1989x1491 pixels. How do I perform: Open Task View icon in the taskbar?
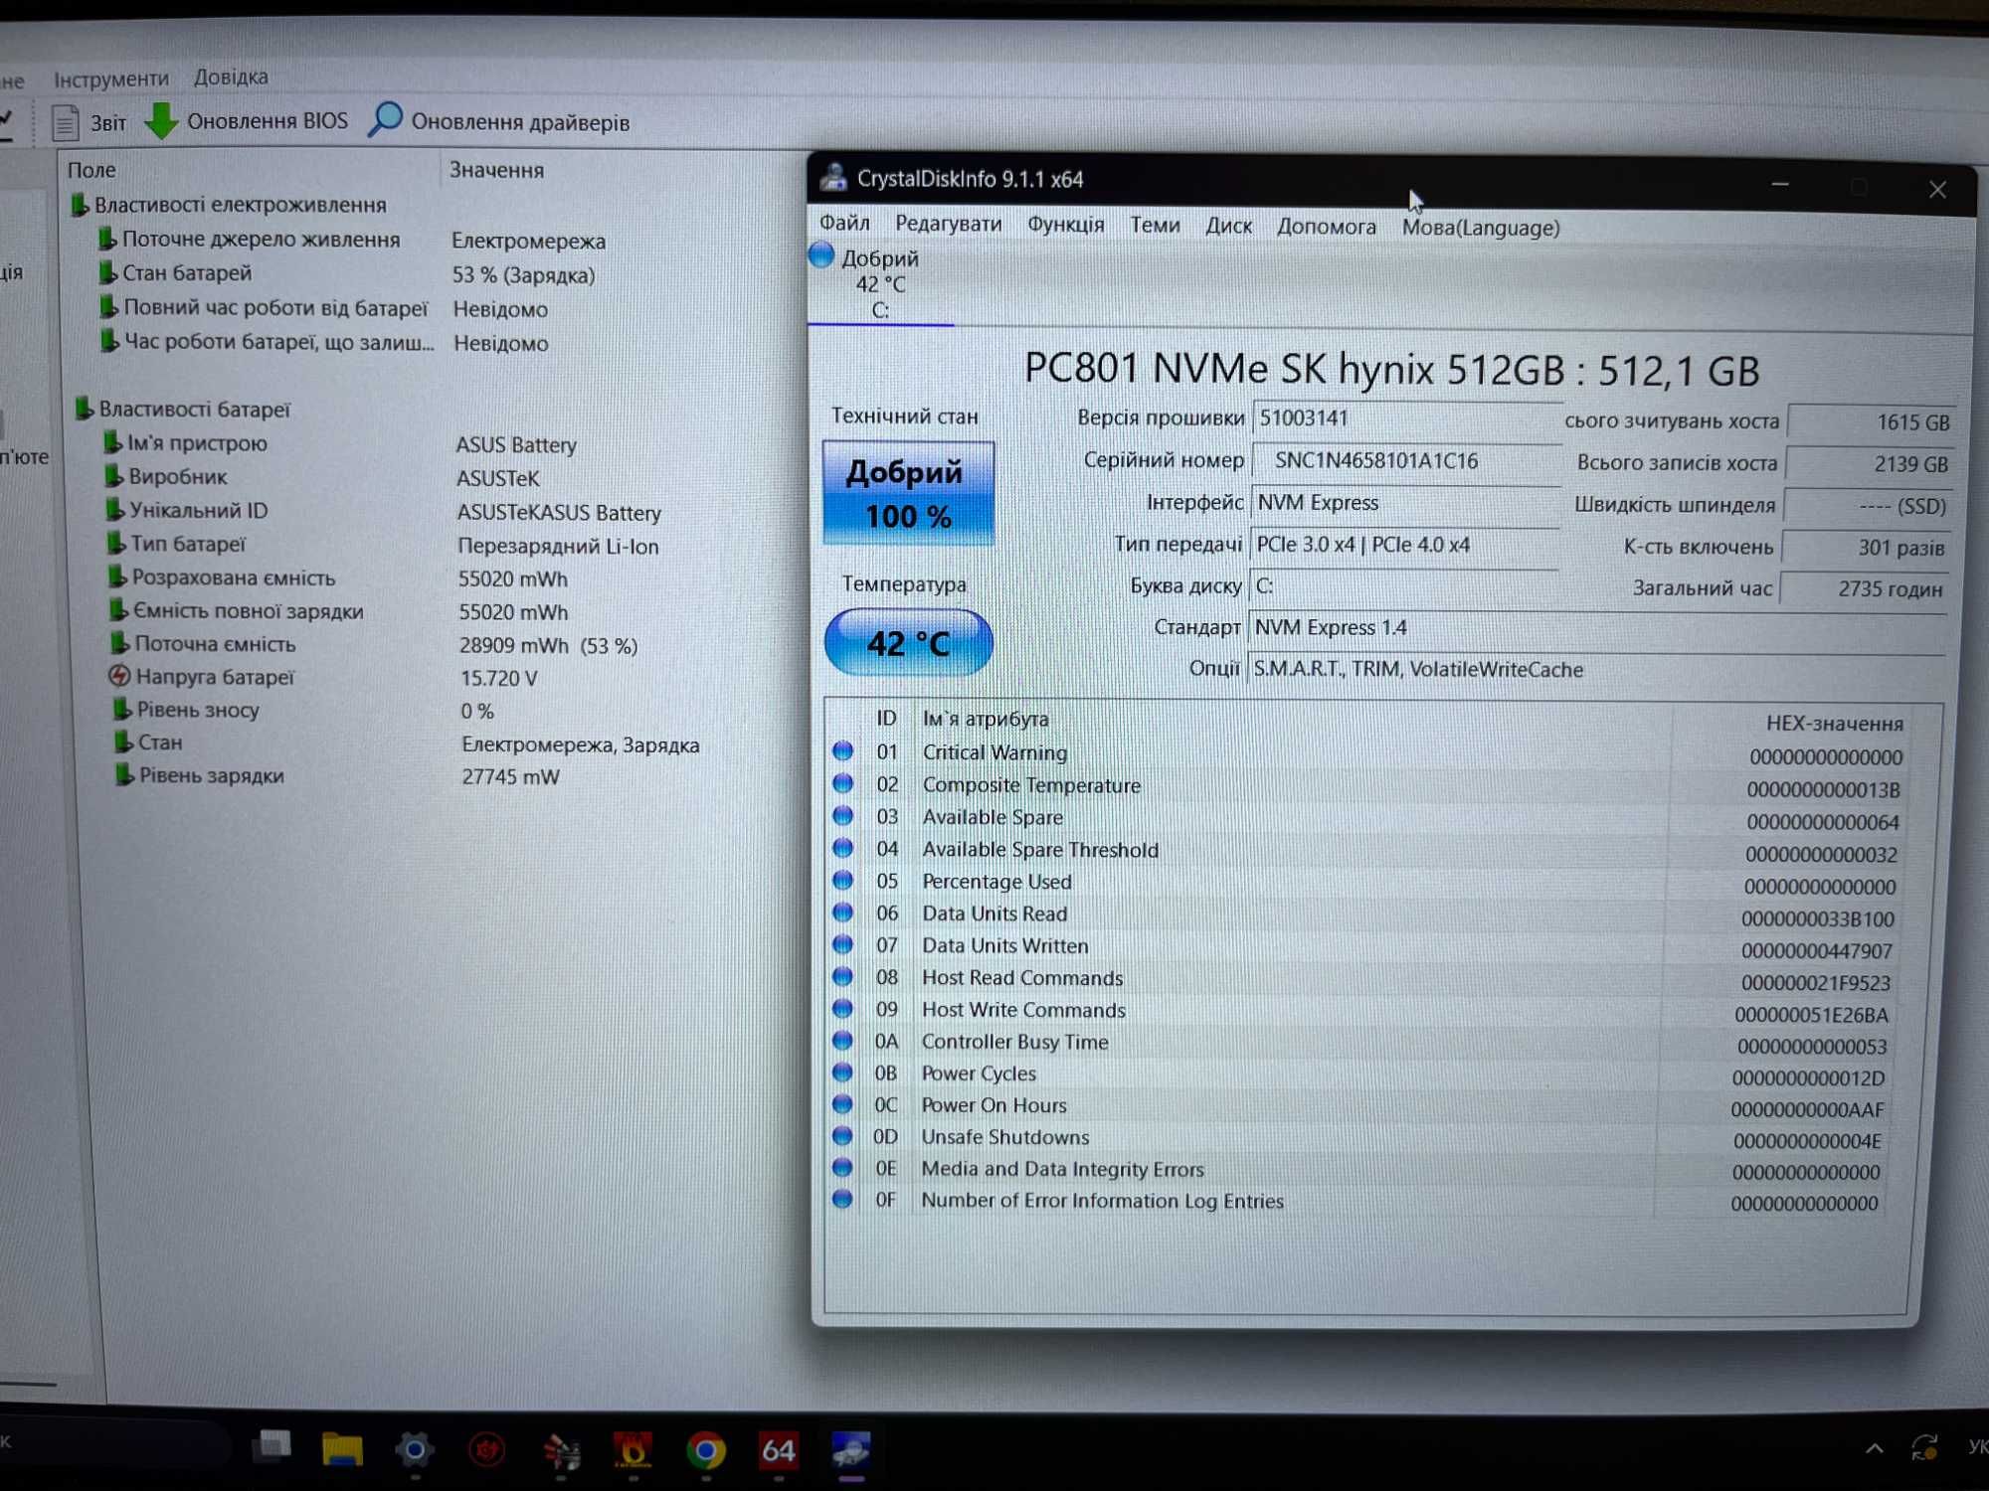271,1447
